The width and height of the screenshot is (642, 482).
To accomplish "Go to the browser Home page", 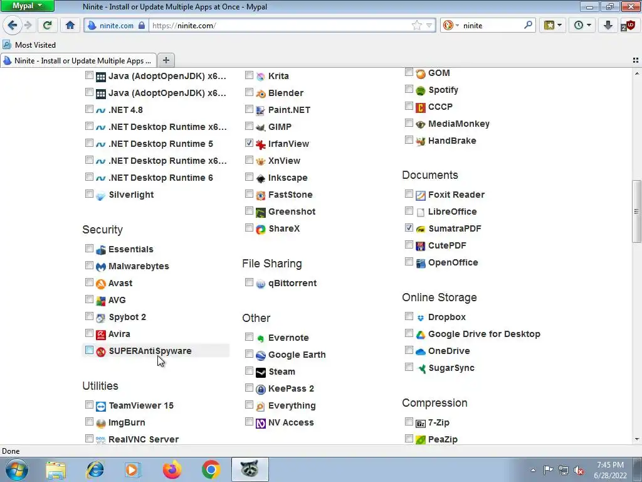I will click(x=70, y=25).
